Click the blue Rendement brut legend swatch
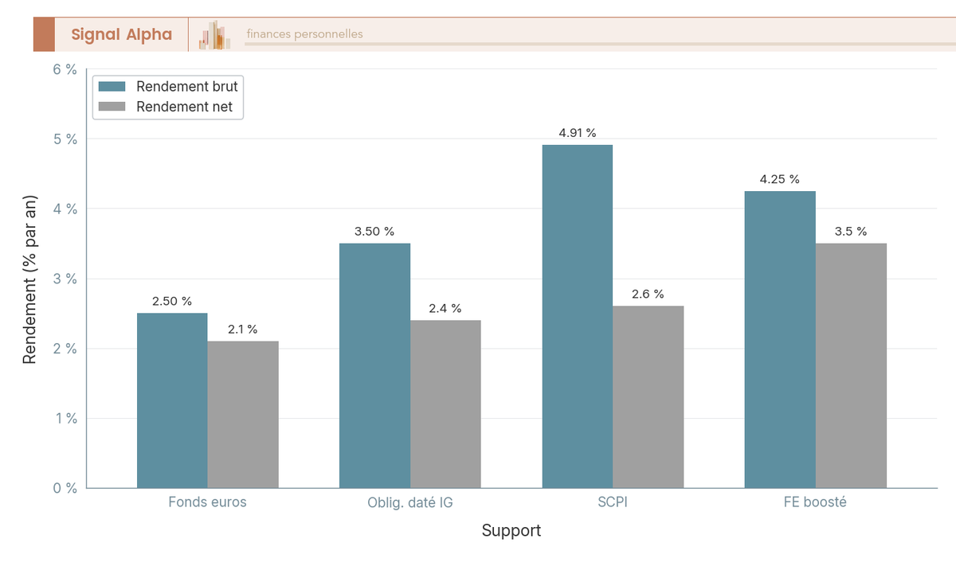 [112, 87]
